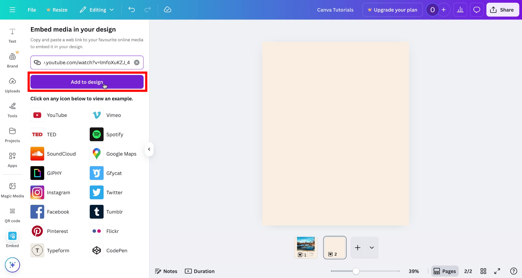Open the comments panel
522x278 pixels.
(477, 10)
